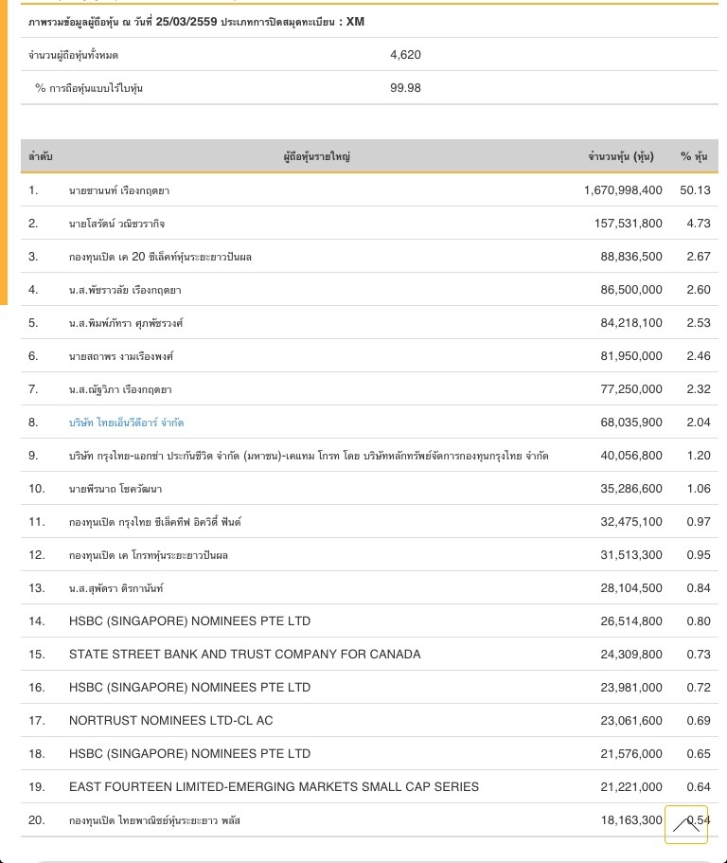727x863 pixels.
Task: Select the % การถือหุ้นแบบไร้ใบหุ้น label
Action: click(x=89, y=88)
